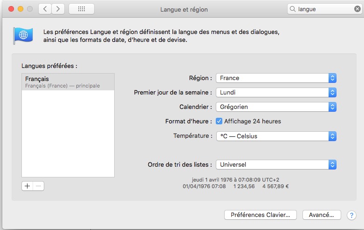Screen dimensions: 364x230
Task: Show all preferences grid button
Action: tap(81, 9)
